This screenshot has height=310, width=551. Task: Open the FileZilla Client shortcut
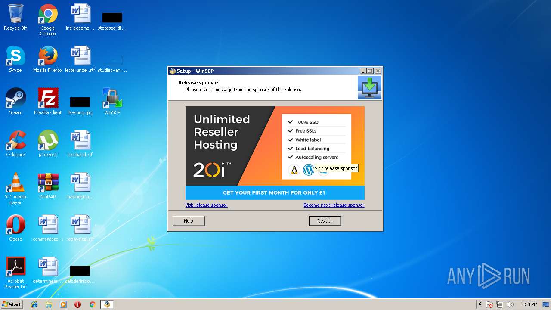[48, 102]
